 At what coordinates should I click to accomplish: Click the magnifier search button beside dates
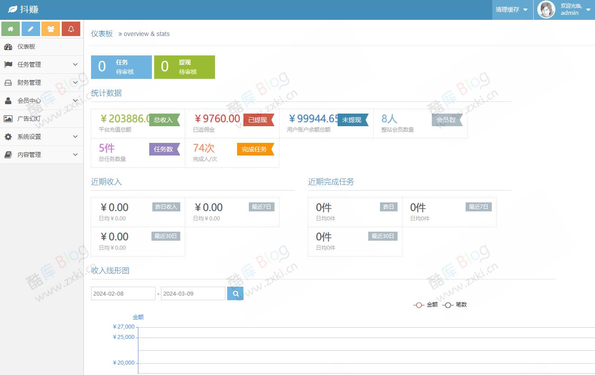(x=235, y=293)
